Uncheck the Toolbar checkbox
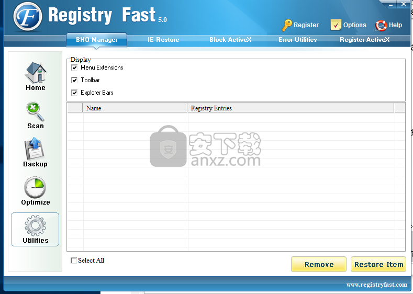This screenshot has width=413, height=294. tap(74, 80)
